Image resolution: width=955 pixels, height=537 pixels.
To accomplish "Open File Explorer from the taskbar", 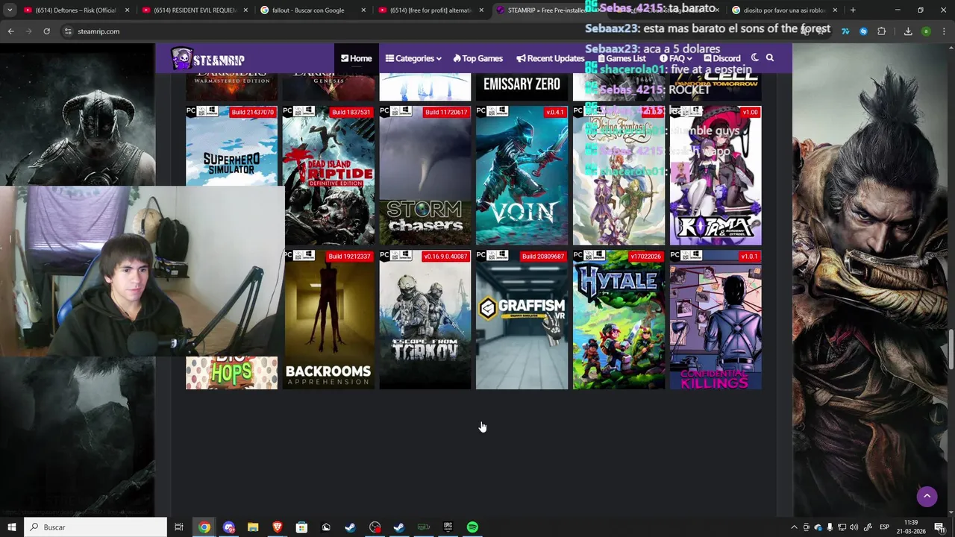I will [253, 527].
